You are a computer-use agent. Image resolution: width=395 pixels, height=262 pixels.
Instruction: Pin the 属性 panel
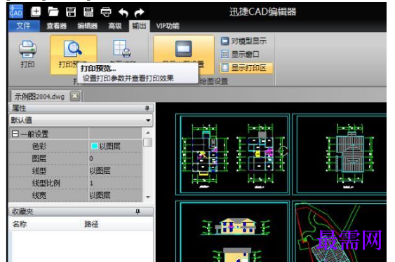147,109
